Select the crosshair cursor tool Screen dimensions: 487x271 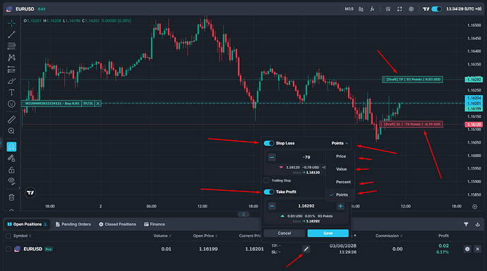click(x=11, y=23)
